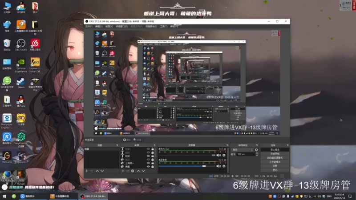The width and height of the screenshot is (356, 200).
Task: Pop out the 控件 dock panel
Action: pos(287,145)
